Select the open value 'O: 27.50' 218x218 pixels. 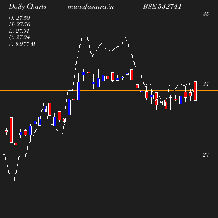[x=19, y=18]
